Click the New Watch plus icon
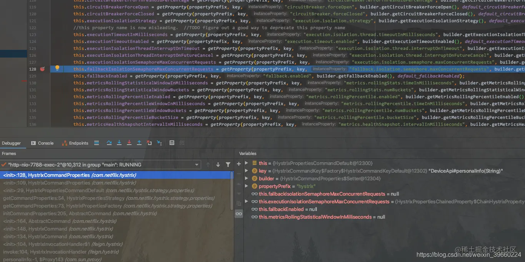 [239, 164]
